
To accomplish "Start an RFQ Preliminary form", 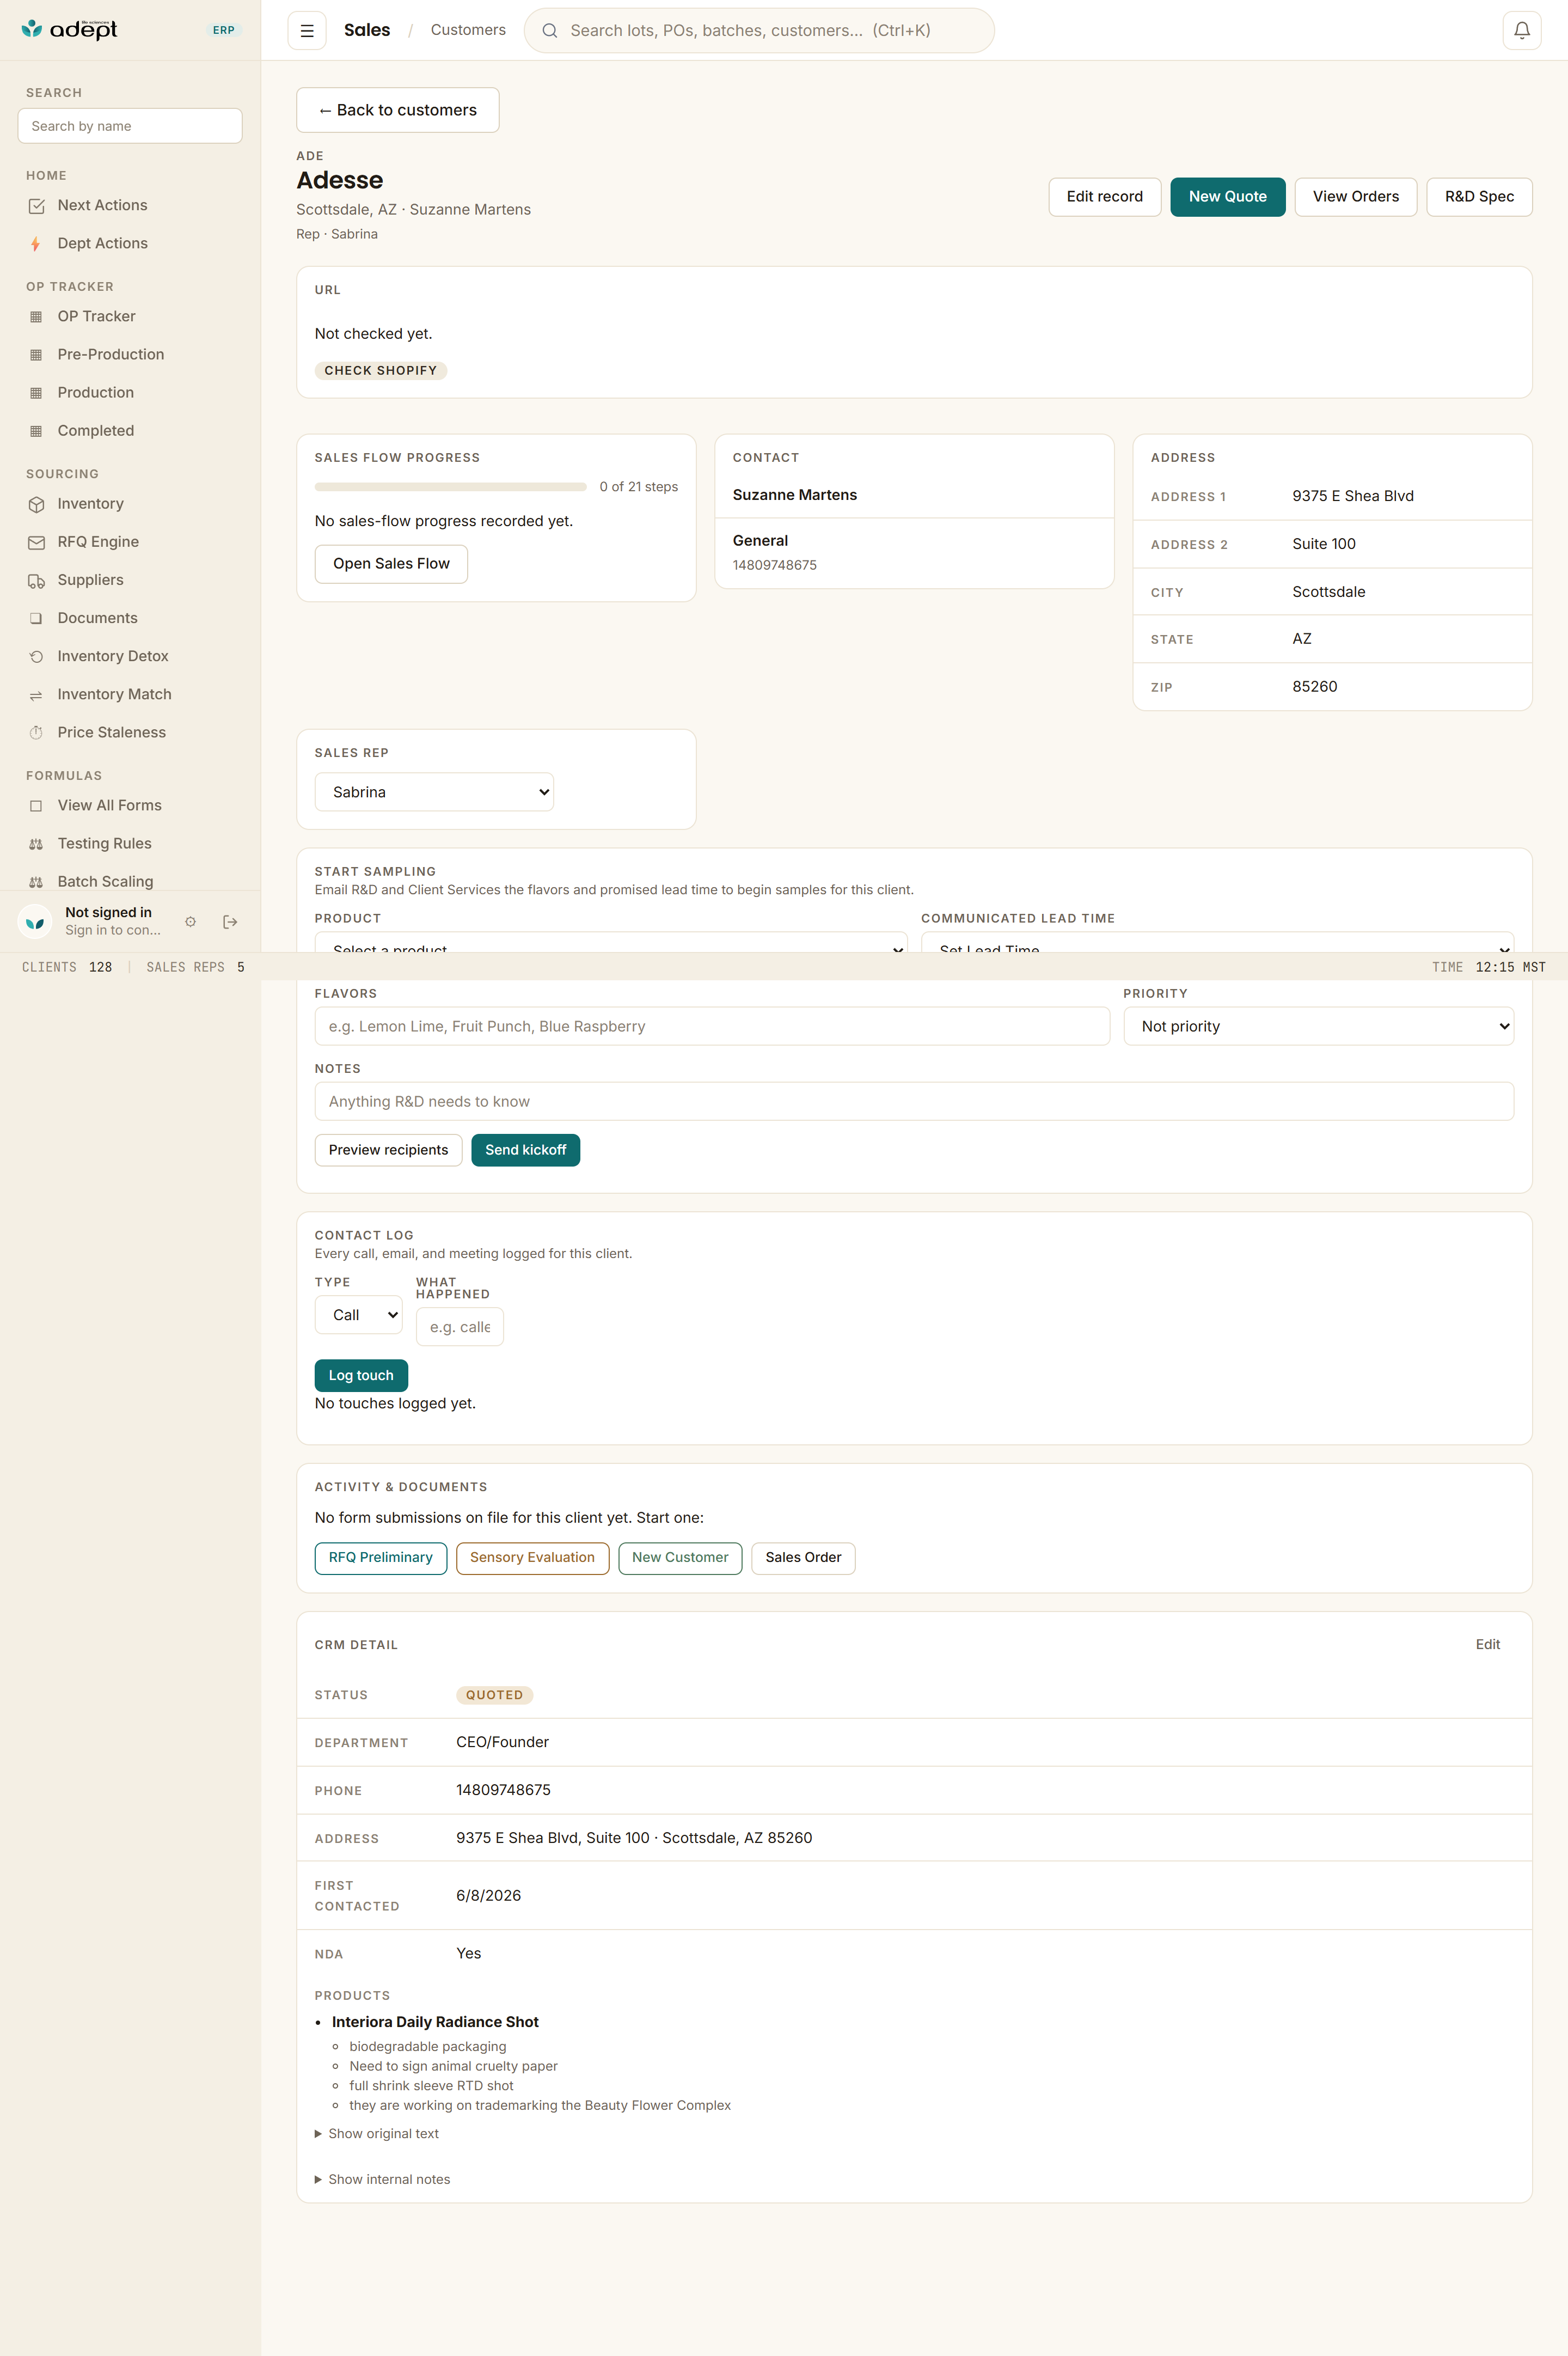I will point(380,1558).
